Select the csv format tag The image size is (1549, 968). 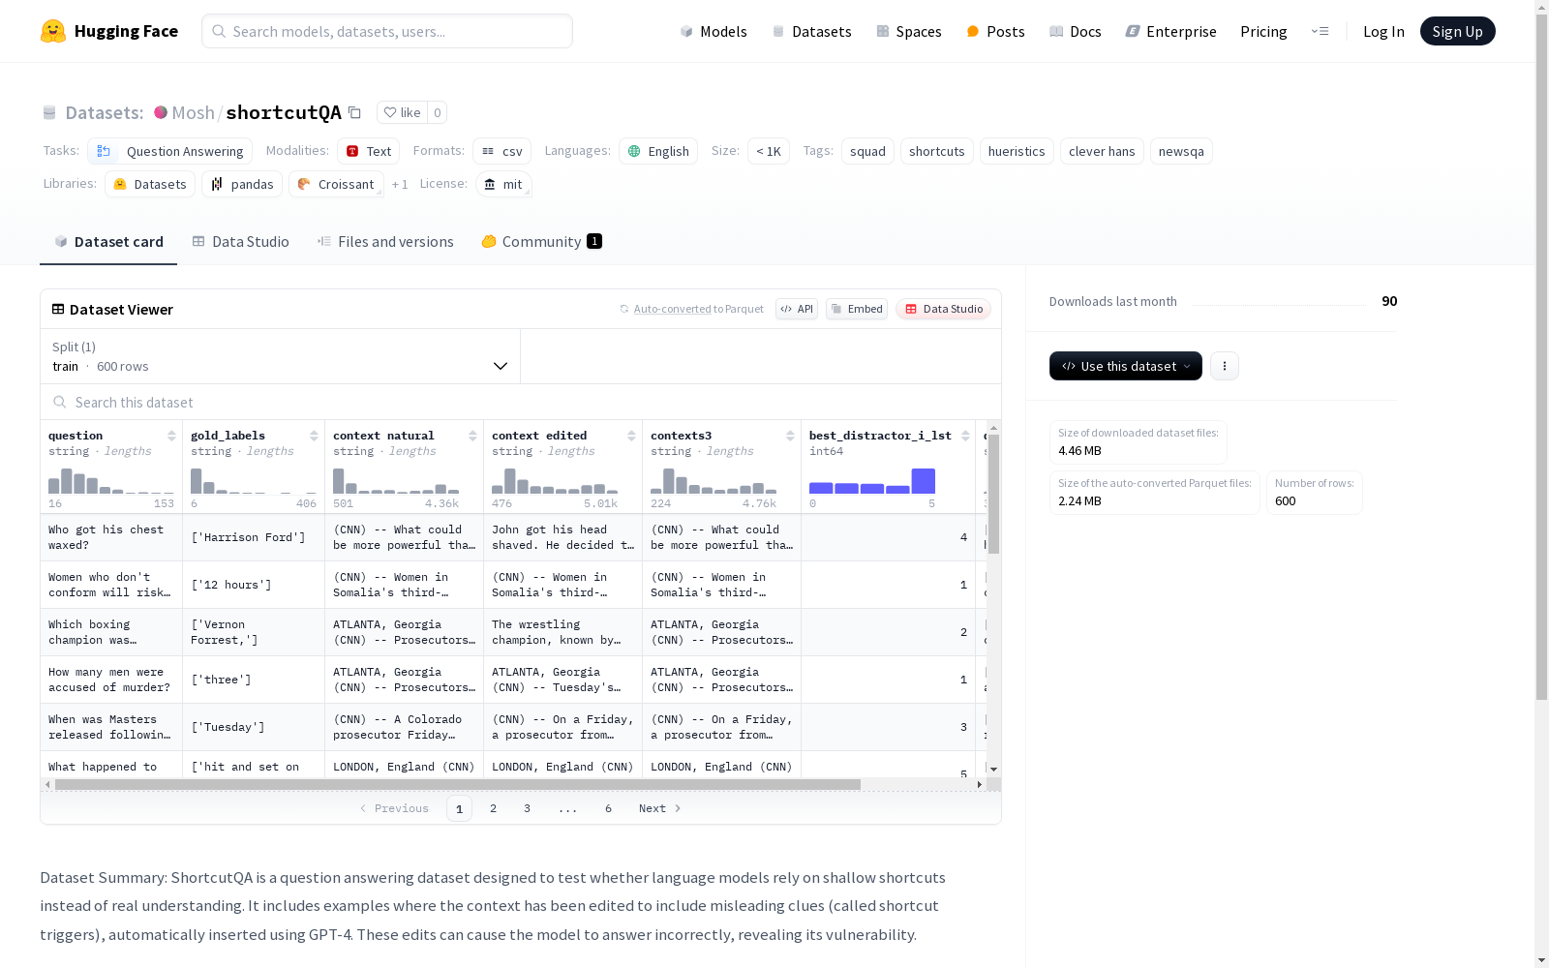click(x=502, y=151)
